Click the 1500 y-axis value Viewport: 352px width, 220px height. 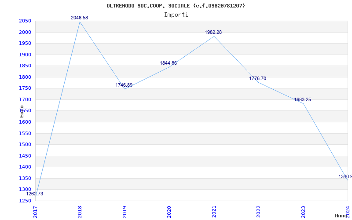click(x=25, y=145)
